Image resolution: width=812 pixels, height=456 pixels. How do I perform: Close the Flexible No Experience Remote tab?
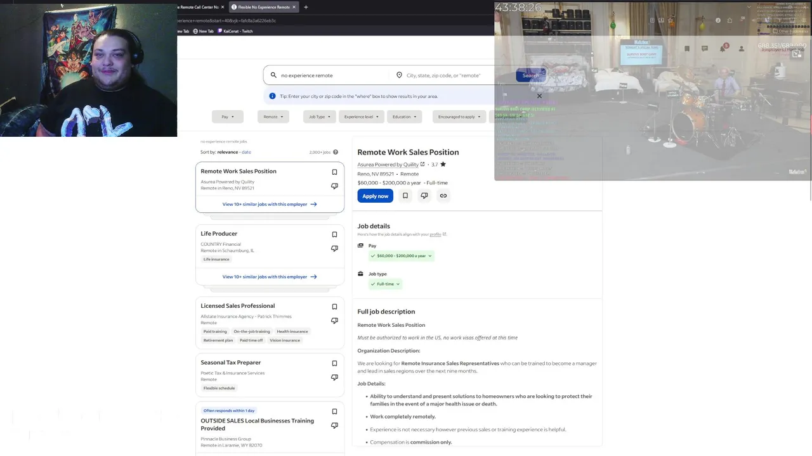click(294, 7)
